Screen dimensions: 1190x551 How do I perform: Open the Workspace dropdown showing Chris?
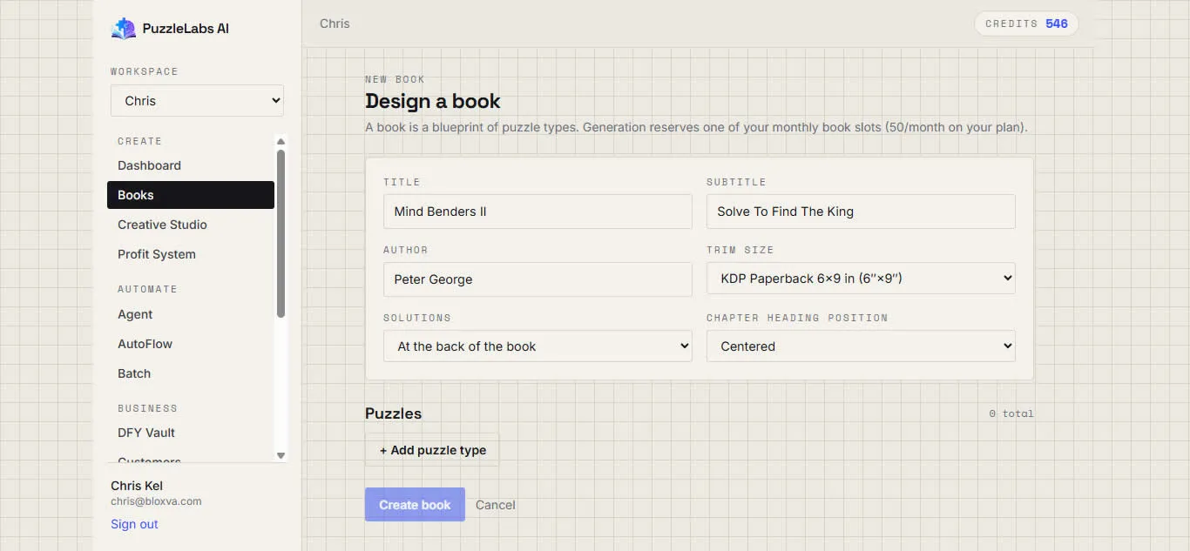pyautogui.click(x=197, y=101)
